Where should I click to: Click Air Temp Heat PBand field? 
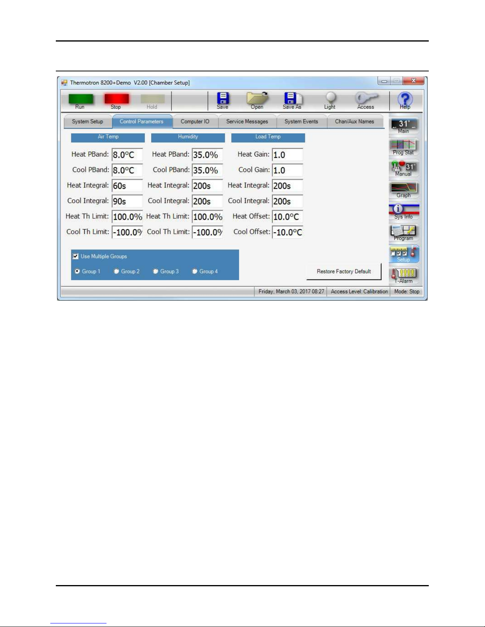(127, 155)
